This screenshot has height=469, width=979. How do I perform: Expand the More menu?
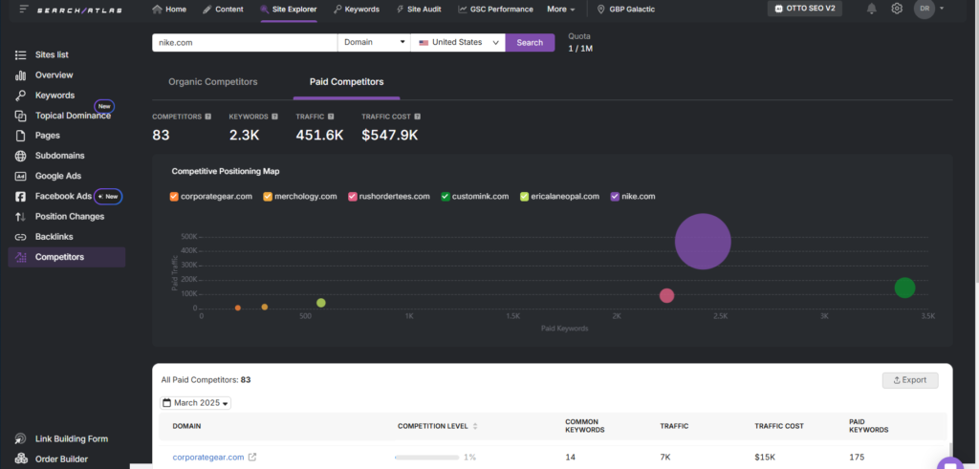point(560,10)
